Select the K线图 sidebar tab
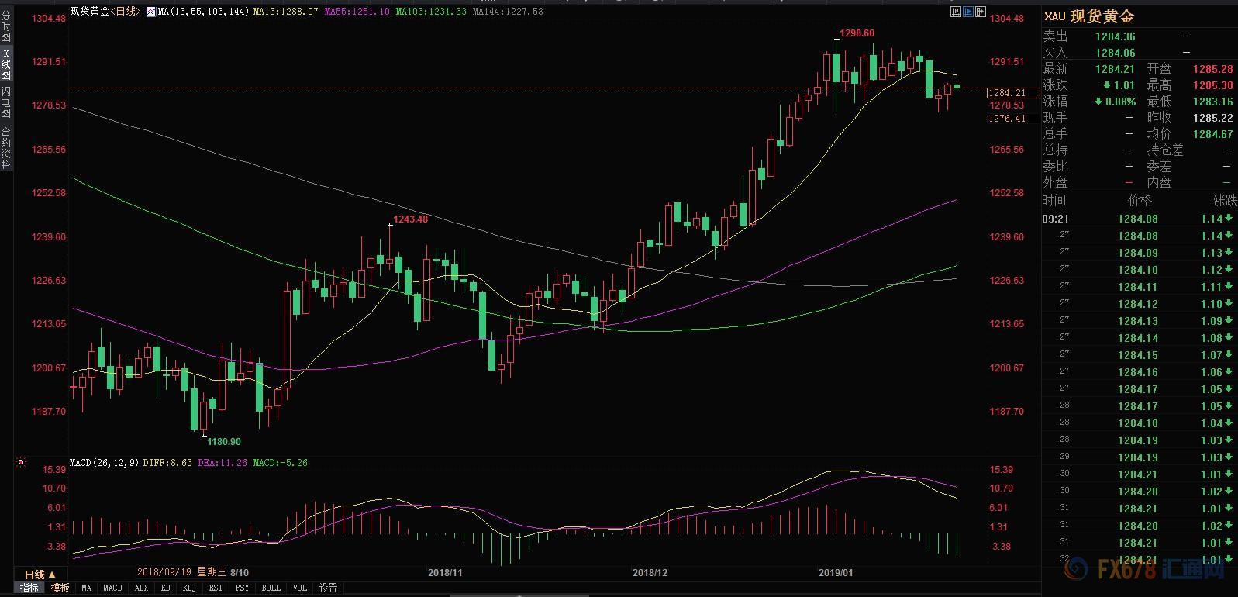 6,64
